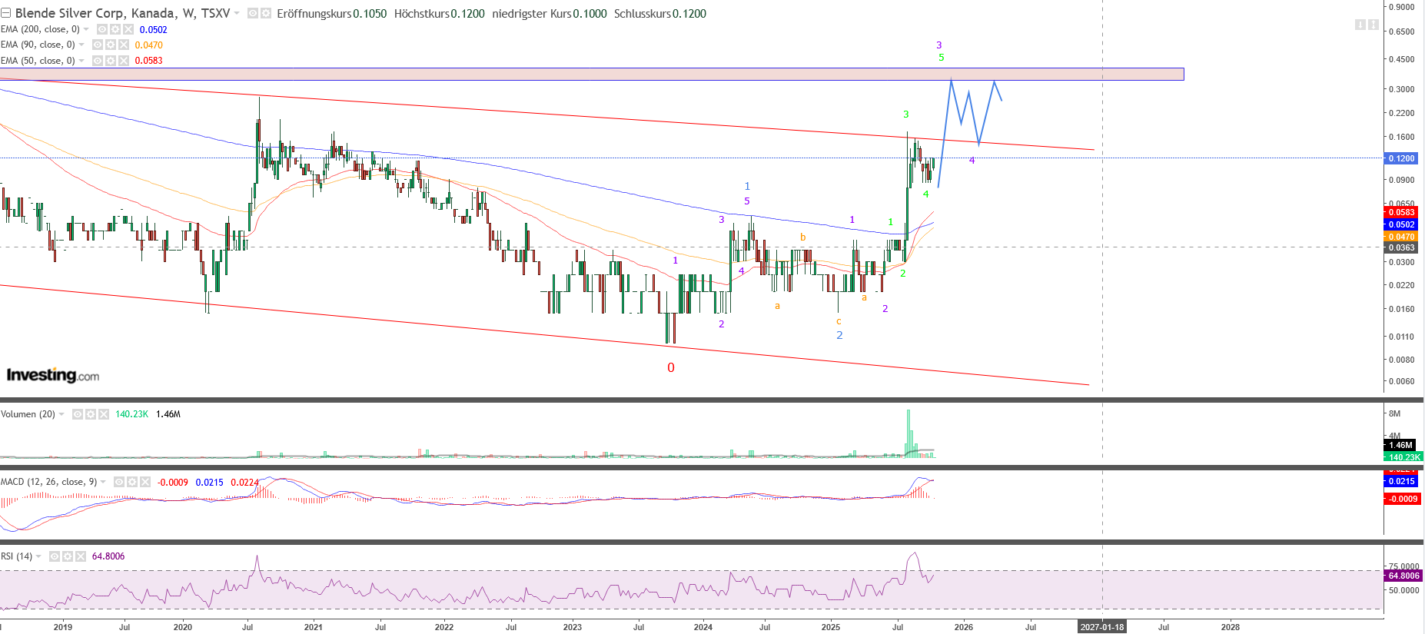Expand the RSI (14) dropdown arrow
The image size is (1425, 634).
pos(38,556)
